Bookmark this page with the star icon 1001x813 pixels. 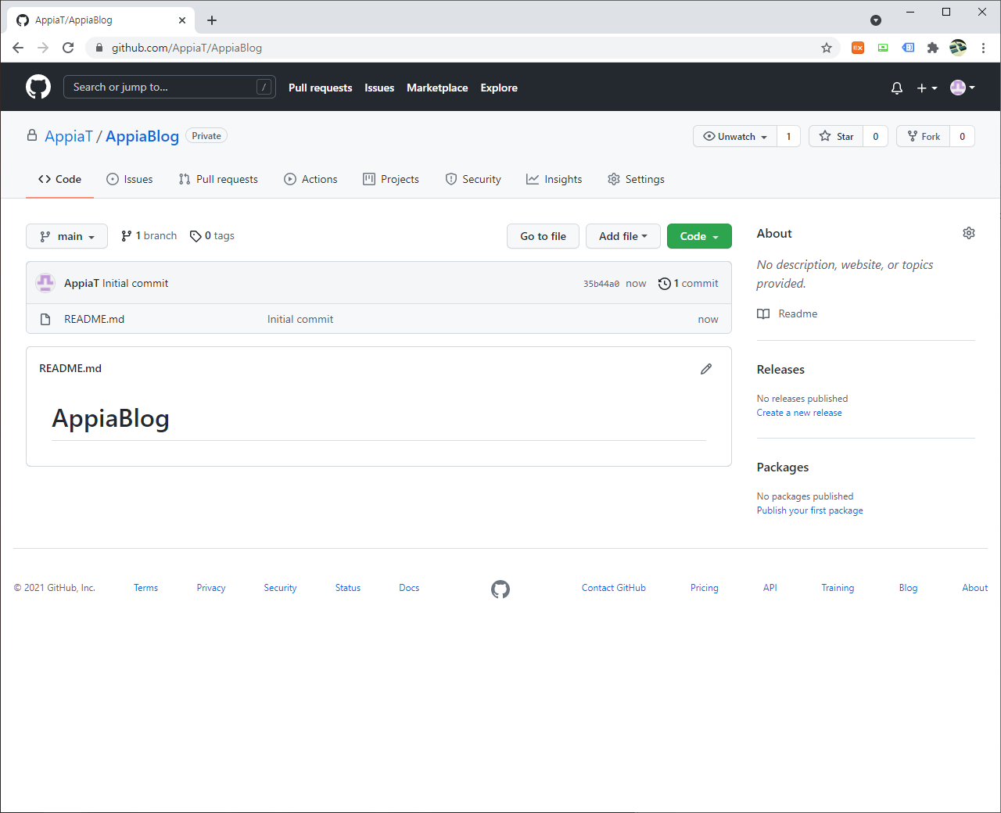tap(827, 48)
